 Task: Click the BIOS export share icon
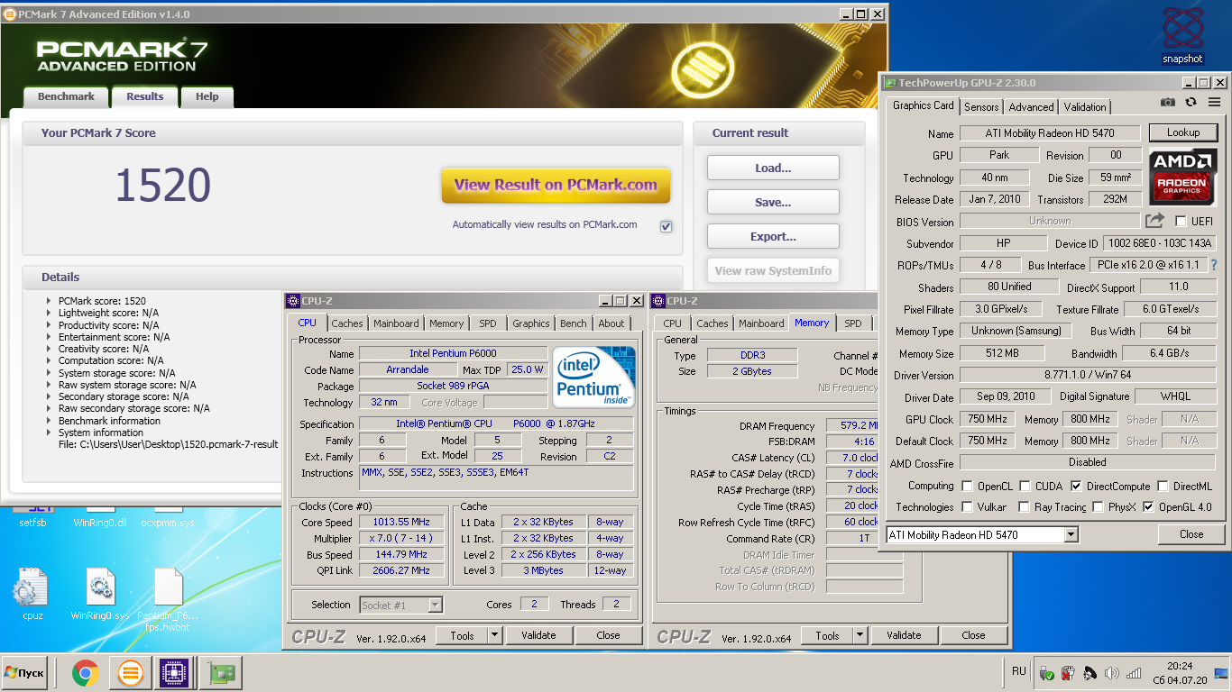(x=1154, y=221)
